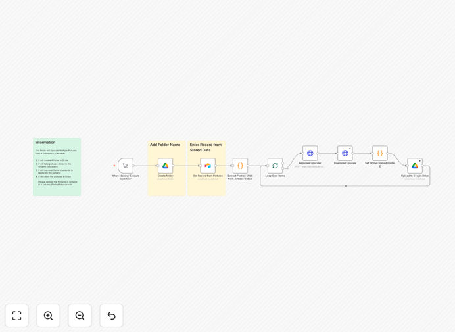Screen dimensions: 455x332
Task: Click the Create folder label
Action: [166, 176]
